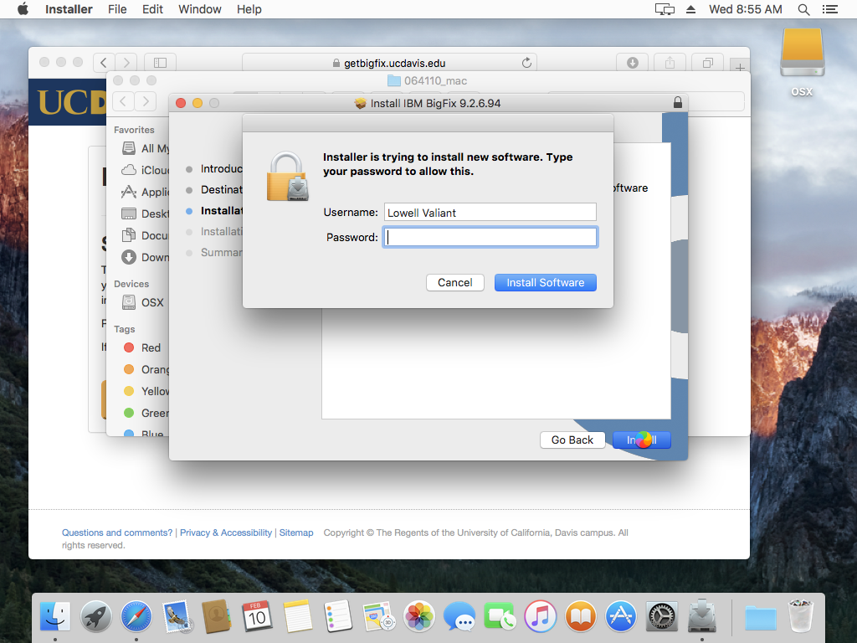Open Messages bubble icon in Dock
The height and width of the screenshot is (643, 857).
459,616
